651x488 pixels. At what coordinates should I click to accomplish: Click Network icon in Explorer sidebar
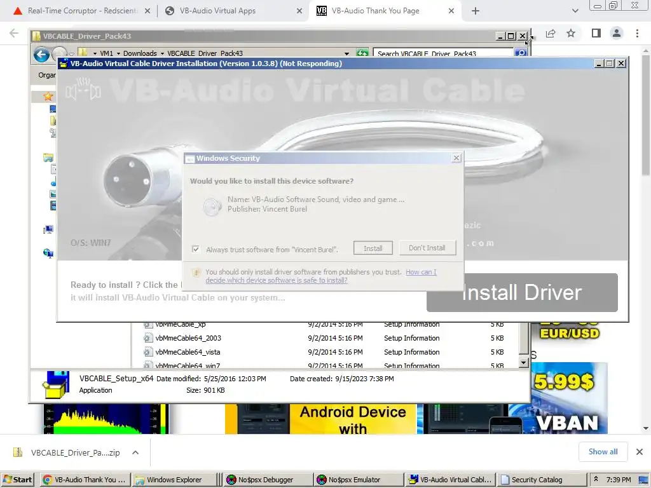[48, 253]
